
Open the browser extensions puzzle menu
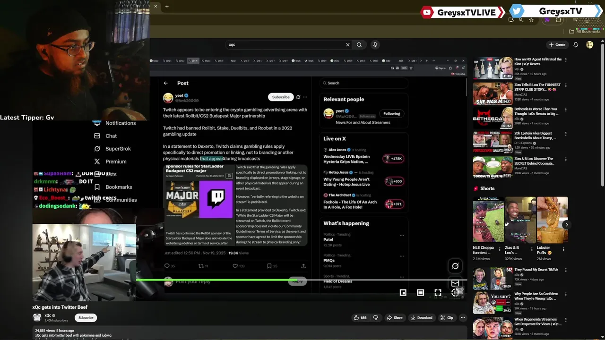pyautogui.click(x=559, y=20)
